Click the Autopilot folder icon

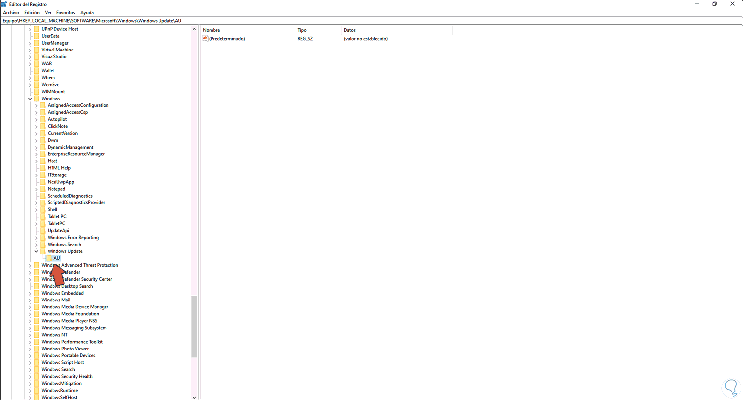coord(43,119)
